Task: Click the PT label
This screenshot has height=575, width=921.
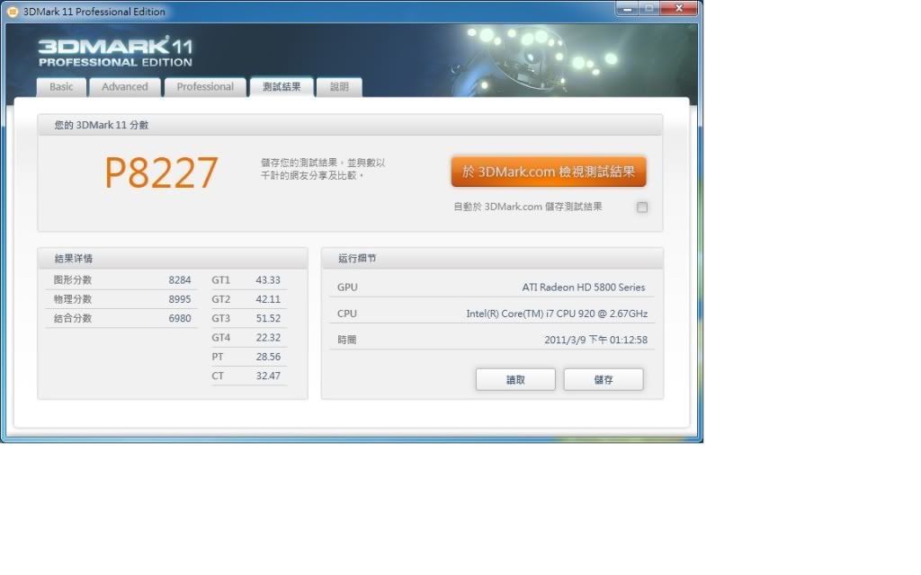Action: tap(218, 357)
